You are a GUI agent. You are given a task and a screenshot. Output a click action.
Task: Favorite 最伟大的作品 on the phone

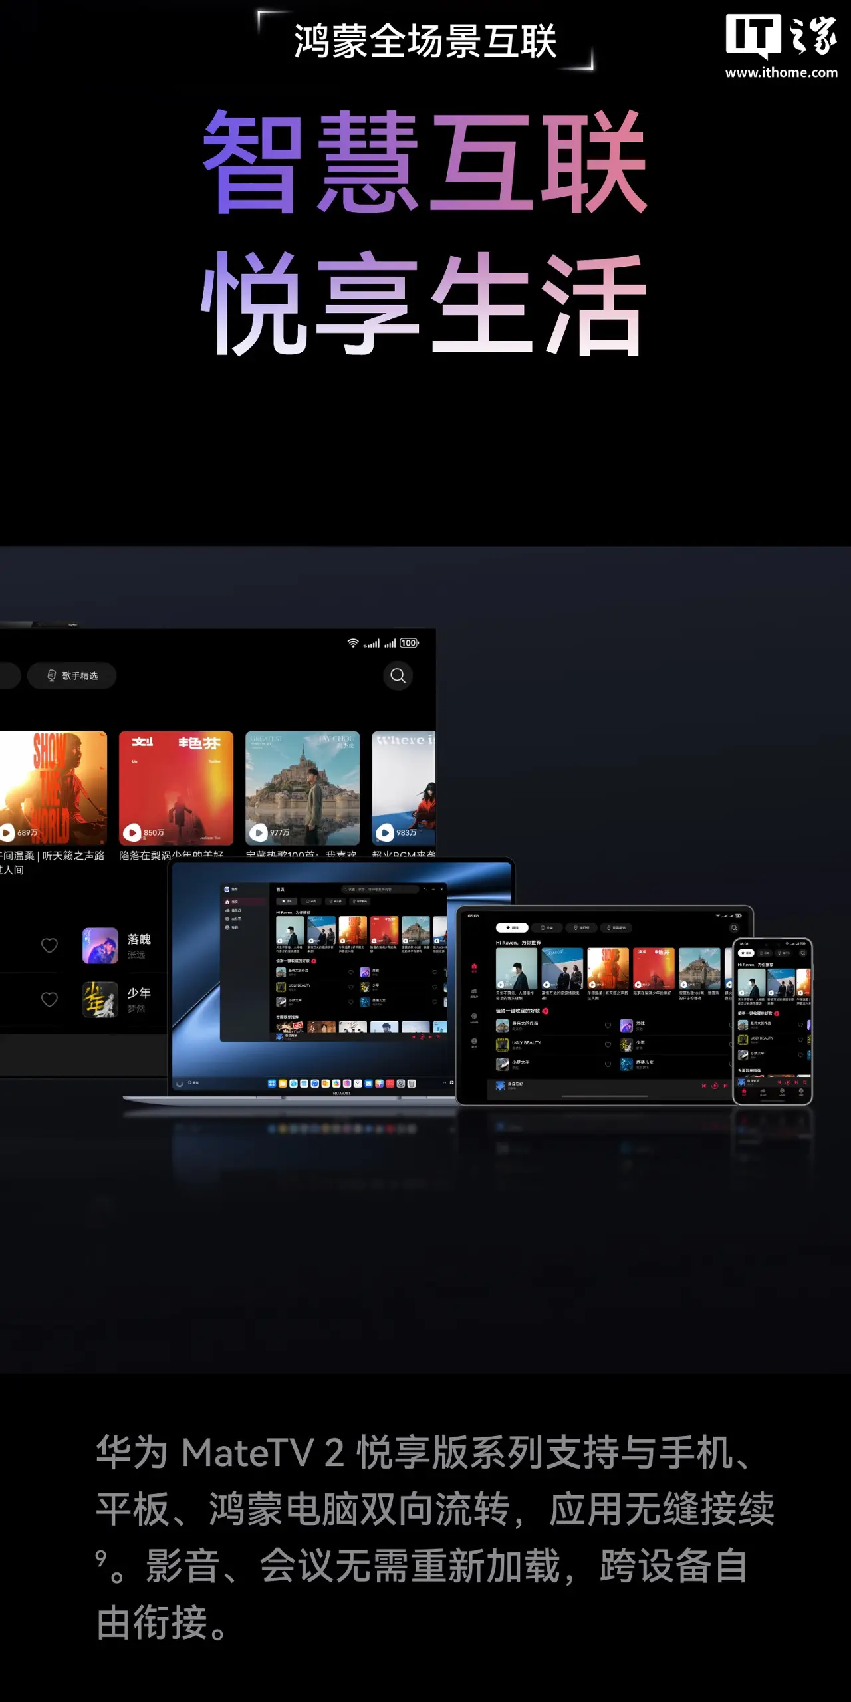tap(800, 1025)
